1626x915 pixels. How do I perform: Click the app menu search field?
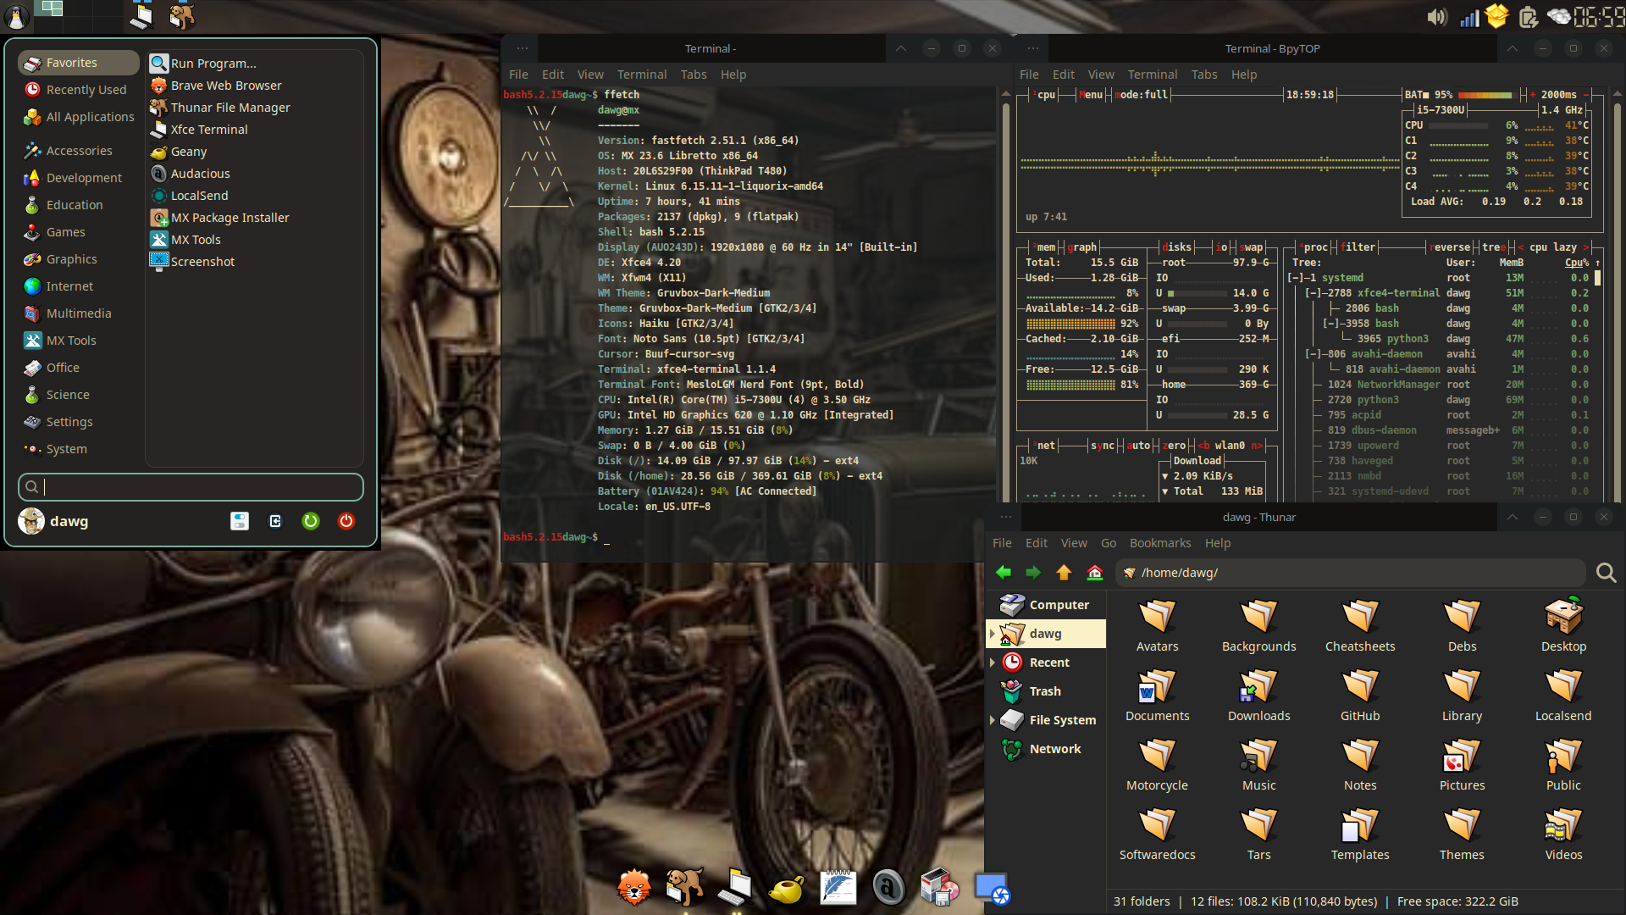[x=191, y=486]
